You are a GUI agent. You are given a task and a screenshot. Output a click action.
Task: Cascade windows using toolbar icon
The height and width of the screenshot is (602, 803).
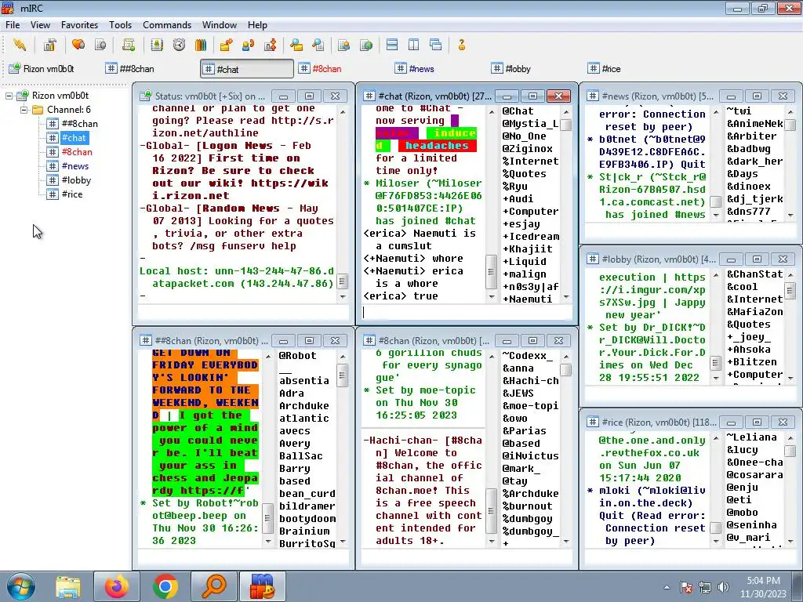pos(436,45)
